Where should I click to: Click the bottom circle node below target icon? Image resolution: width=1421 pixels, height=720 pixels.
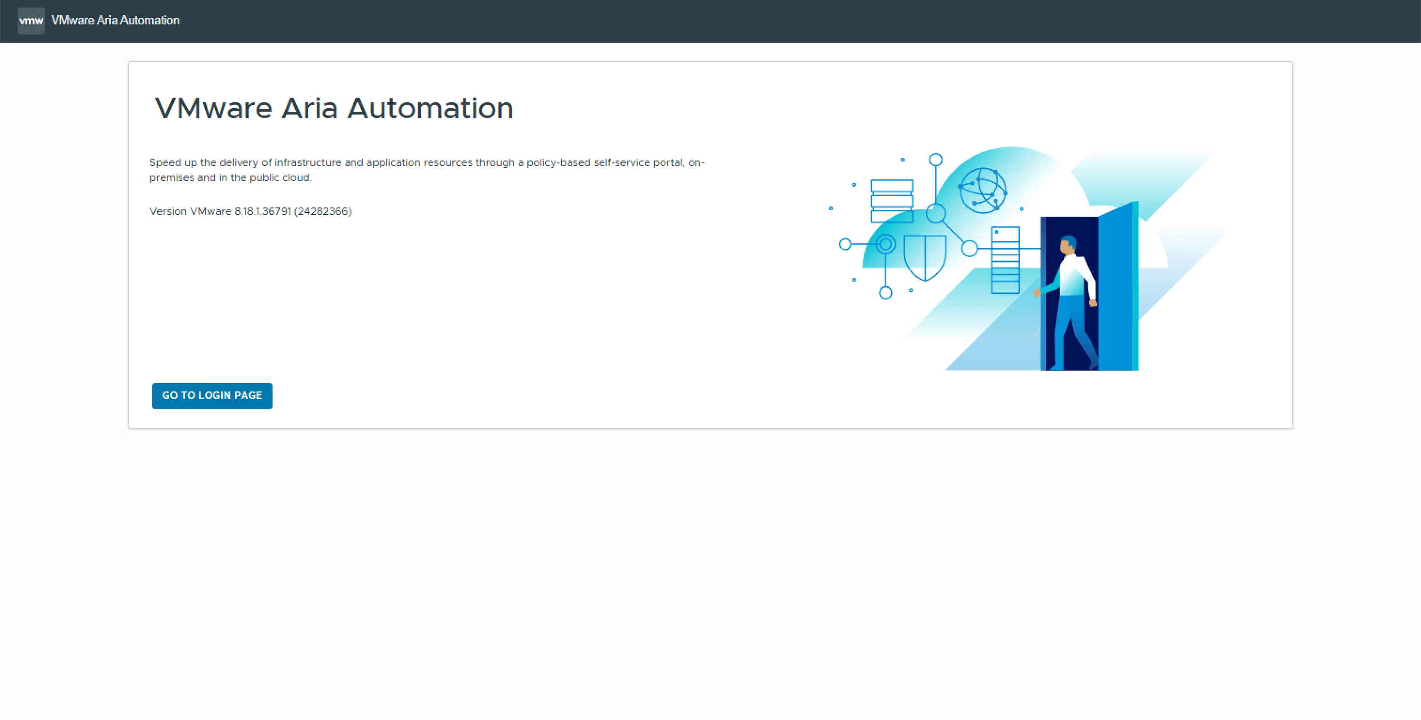click(885, 293)
